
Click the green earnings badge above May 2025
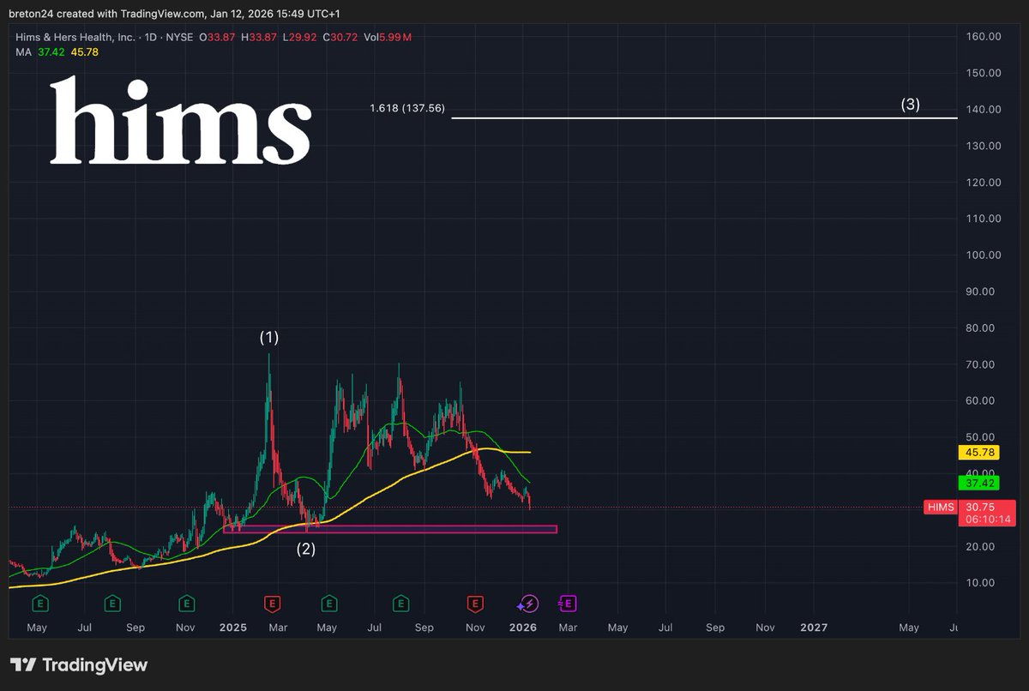[x=327, y=603]
